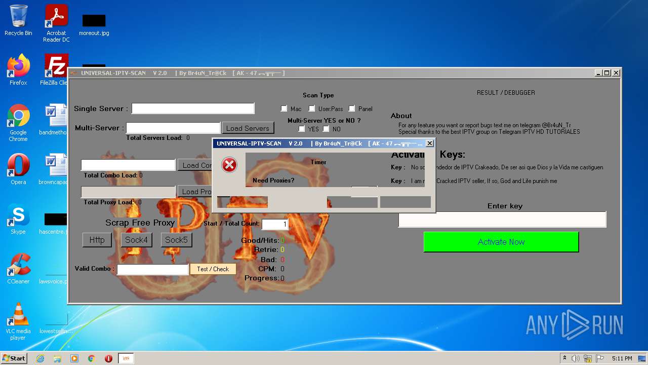Open Internet Explorer from the taskbar
The width and height of the screenshot is (648, 365).
(40, 358)
